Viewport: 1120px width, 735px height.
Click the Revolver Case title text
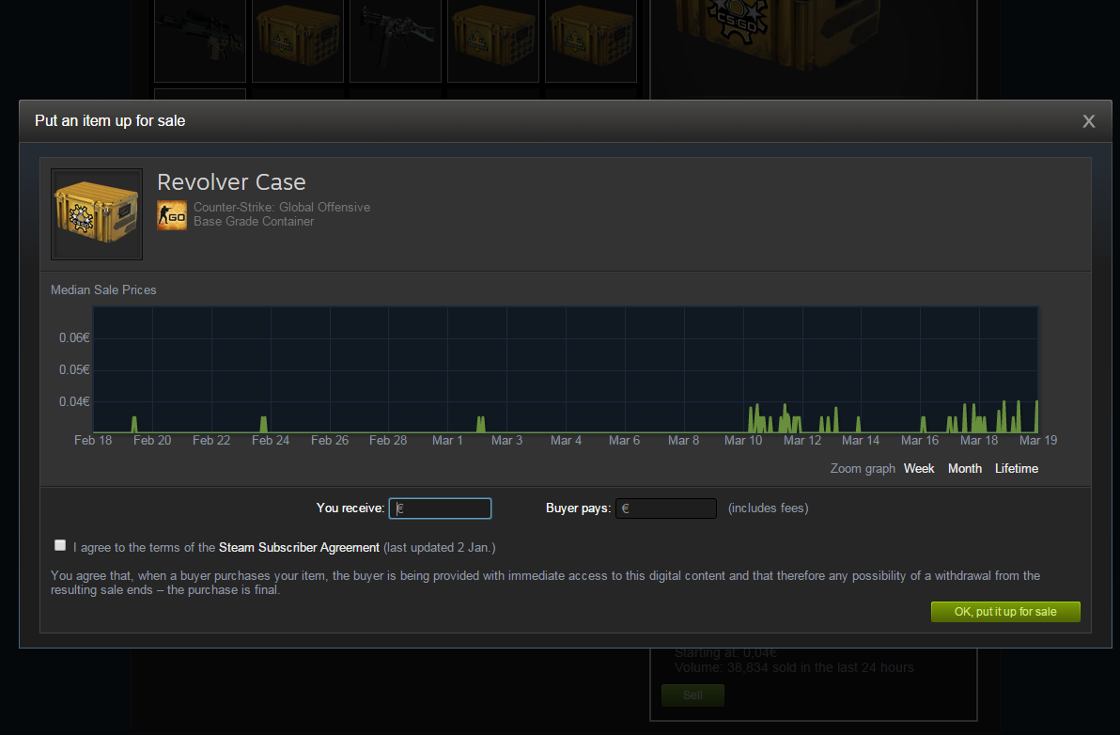pos(231,182)
